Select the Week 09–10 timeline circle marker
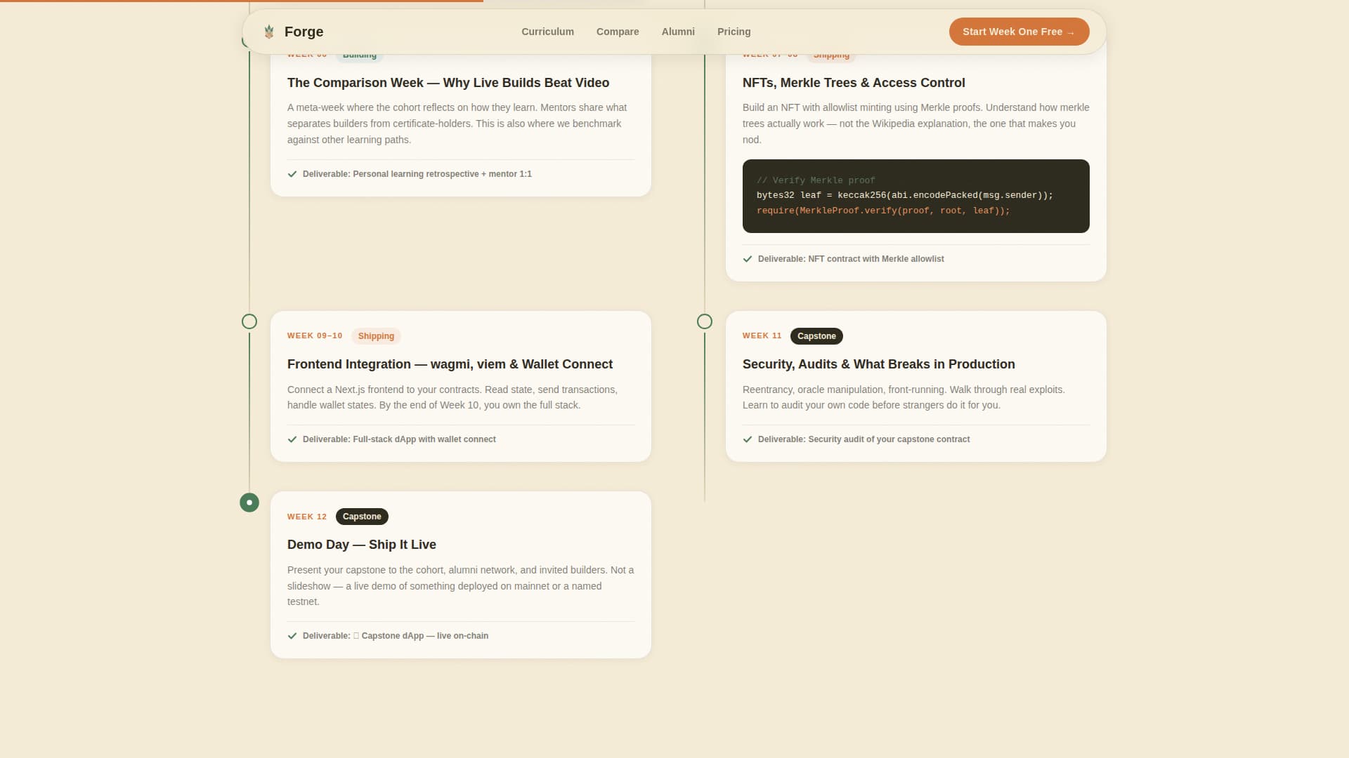This screenshot has width=1349, height=758. 249,321
